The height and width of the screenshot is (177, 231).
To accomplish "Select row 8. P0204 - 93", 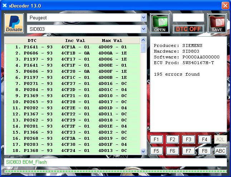I will (72, 90).
